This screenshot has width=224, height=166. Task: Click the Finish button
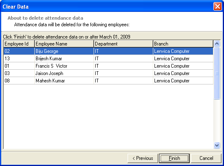pyautogui.click(x=174, y=158)
